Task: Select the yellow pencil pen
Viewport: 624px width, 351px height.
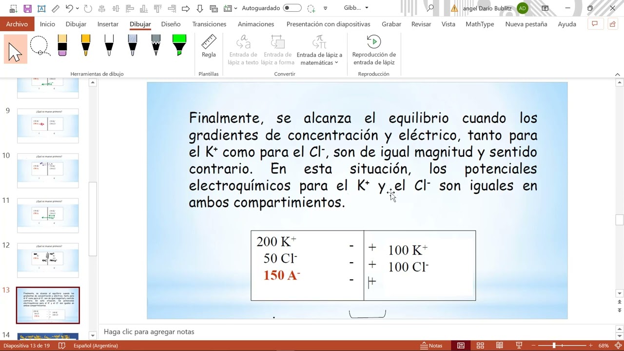Action: [85, 45]
